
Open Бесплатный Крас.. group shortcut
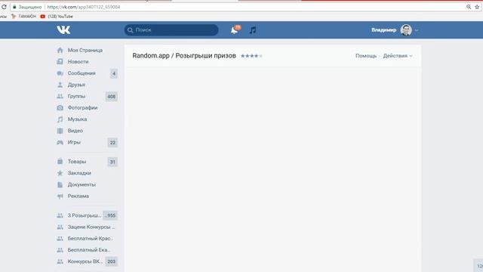pos(91,239)
